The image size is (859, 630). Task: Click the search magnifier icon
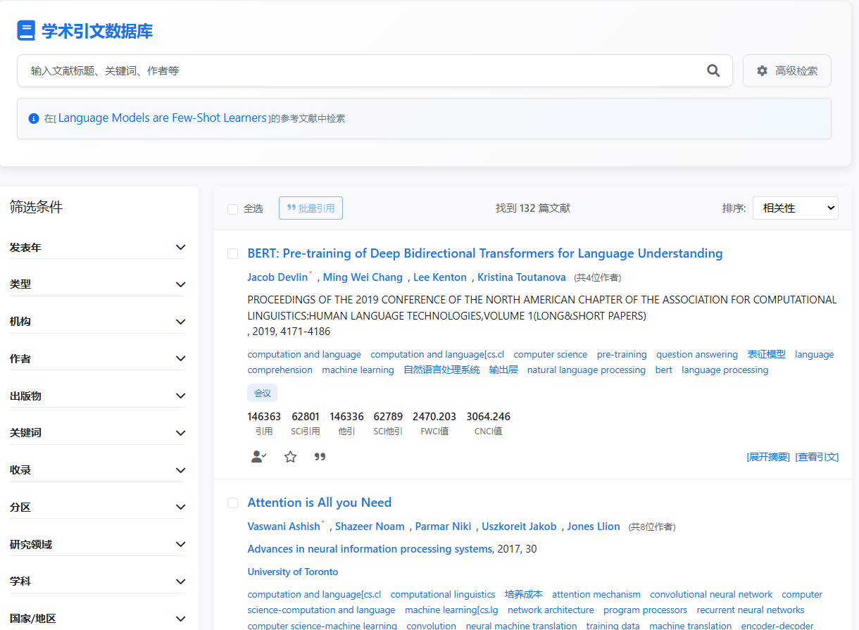click(x=713, y=70)
